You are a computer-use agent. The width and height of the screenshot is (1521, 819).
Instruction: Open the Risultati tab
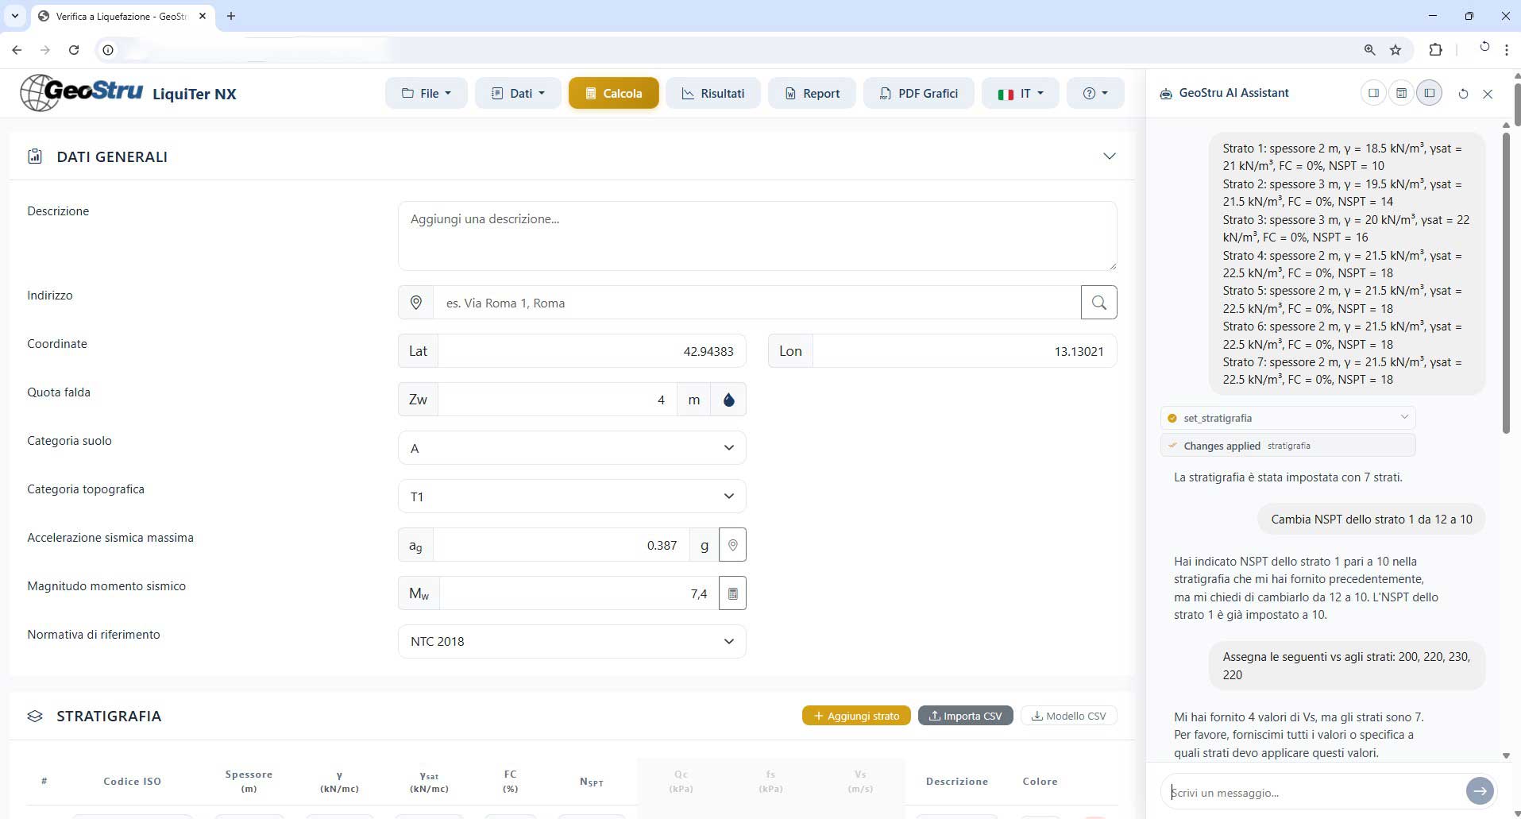[712, 93]
